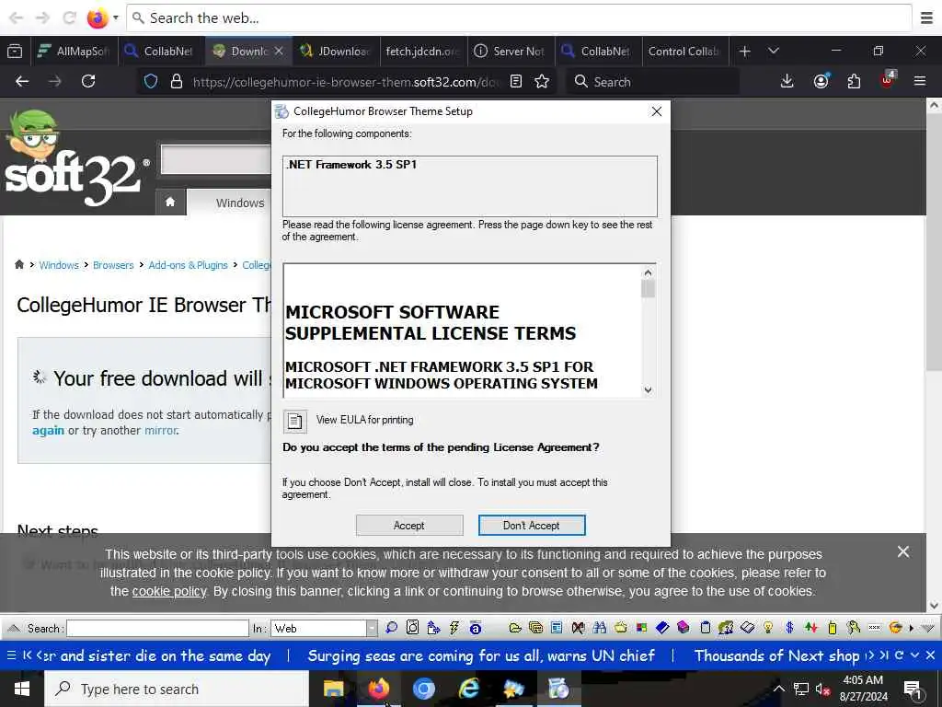The image size is (942, 707).
Task: Open Internet Explorer from taskbar
Action: 468,689
